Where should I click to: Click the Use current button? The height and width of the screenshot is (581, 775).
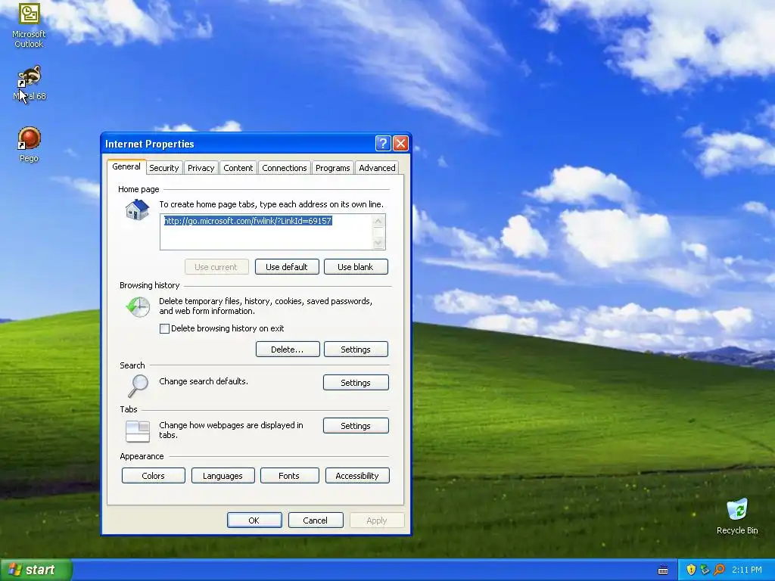216,267
